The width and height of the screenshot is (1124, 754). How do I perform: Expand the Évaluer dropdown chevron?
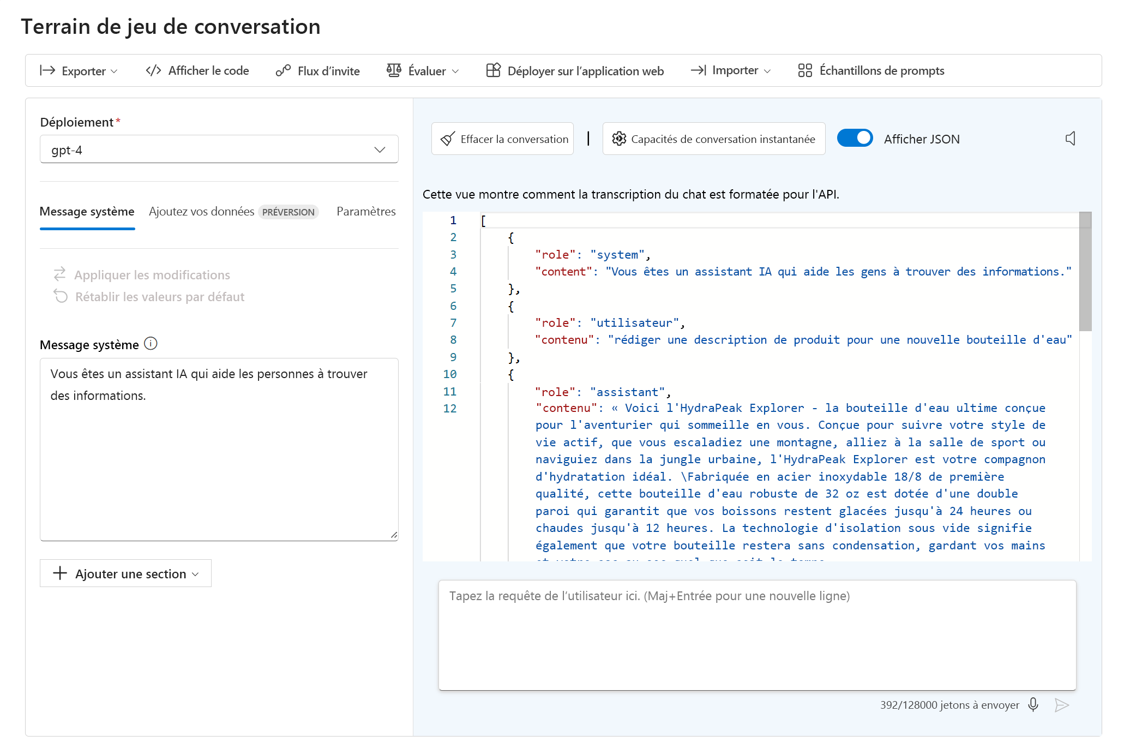tap(455, 71)
